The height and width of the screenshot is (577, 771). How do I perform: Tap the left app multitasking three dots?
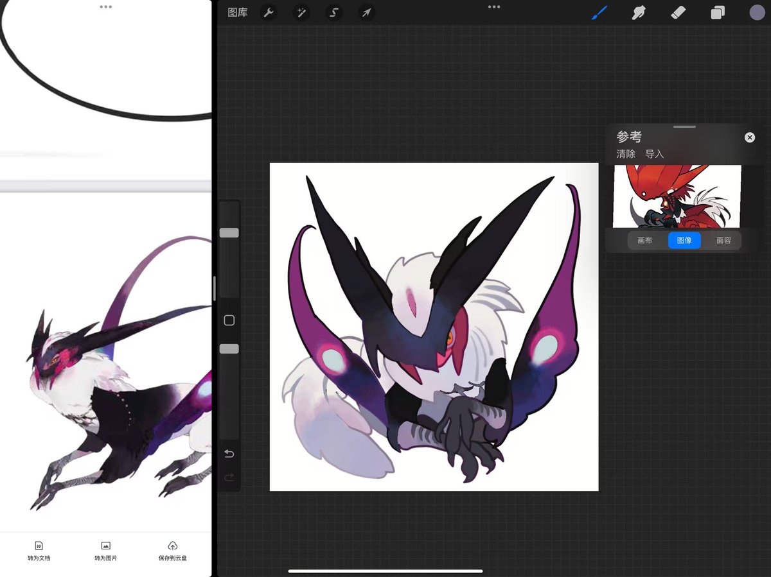tap(106, 6)
